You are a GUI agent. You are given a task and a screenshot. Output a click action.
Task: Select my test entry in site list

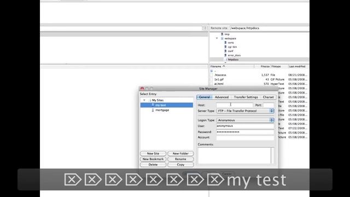167,105
